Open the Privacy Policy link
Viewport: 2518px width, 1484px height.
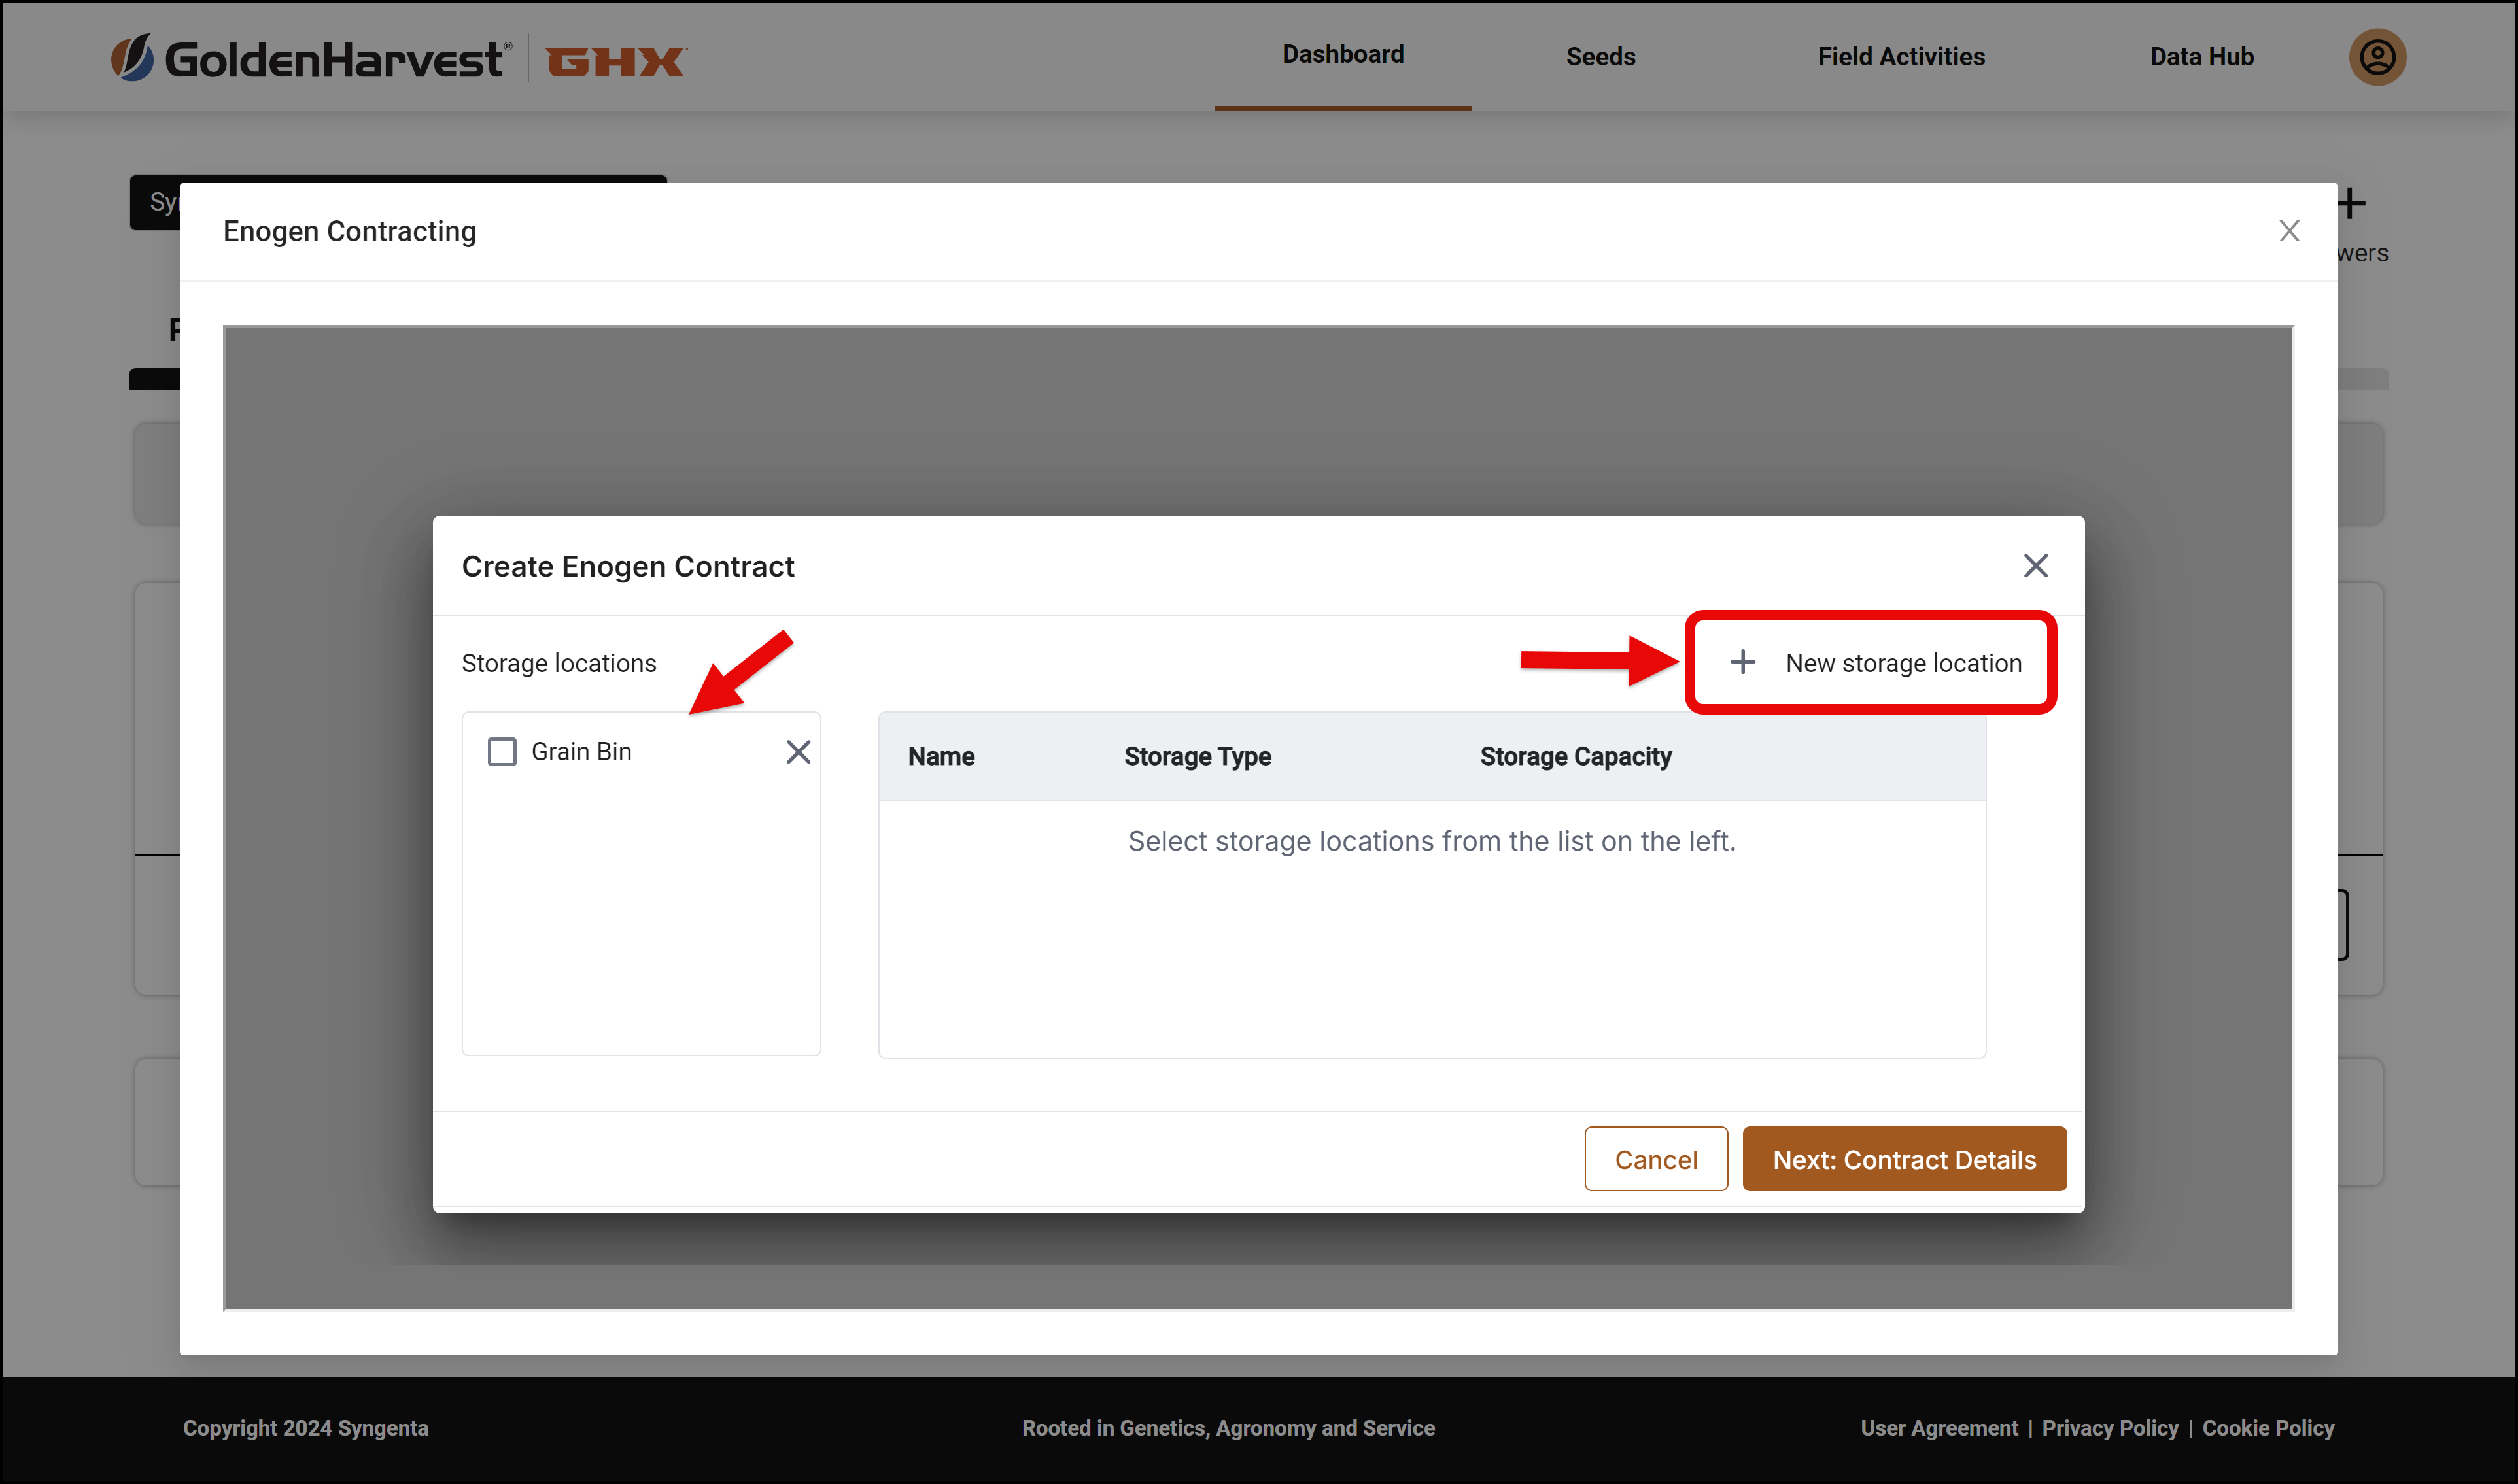click(x=2109, y=1428)
